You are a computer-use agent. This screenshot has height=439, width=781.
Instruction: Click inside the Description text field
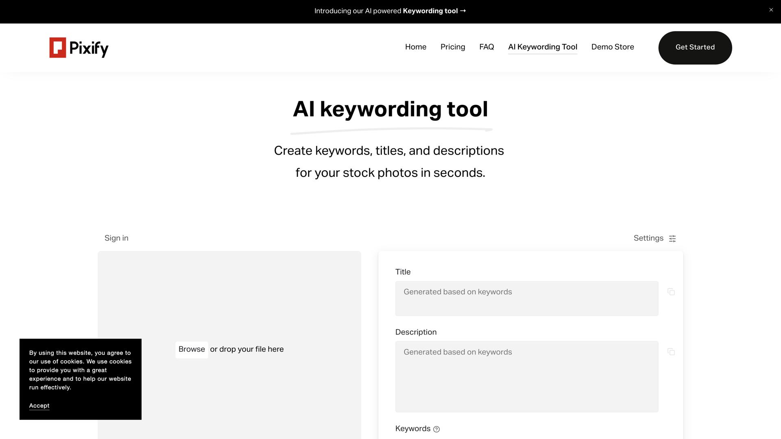click(x=526, y=376)
